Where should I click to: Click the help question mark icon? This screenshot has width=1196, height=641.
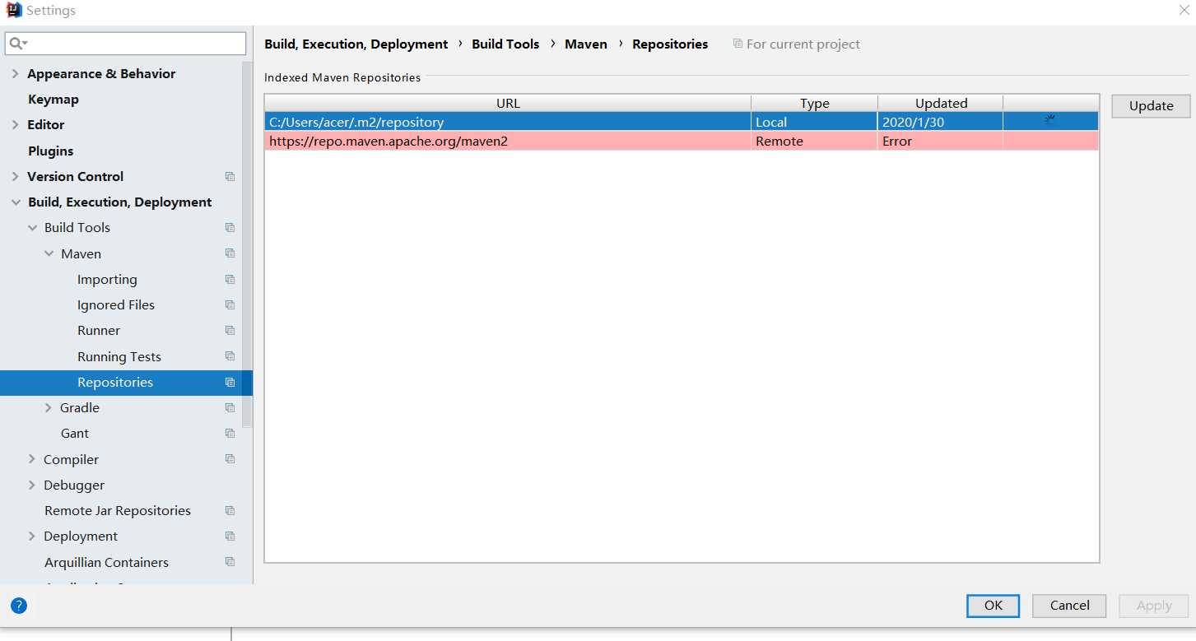19,606
